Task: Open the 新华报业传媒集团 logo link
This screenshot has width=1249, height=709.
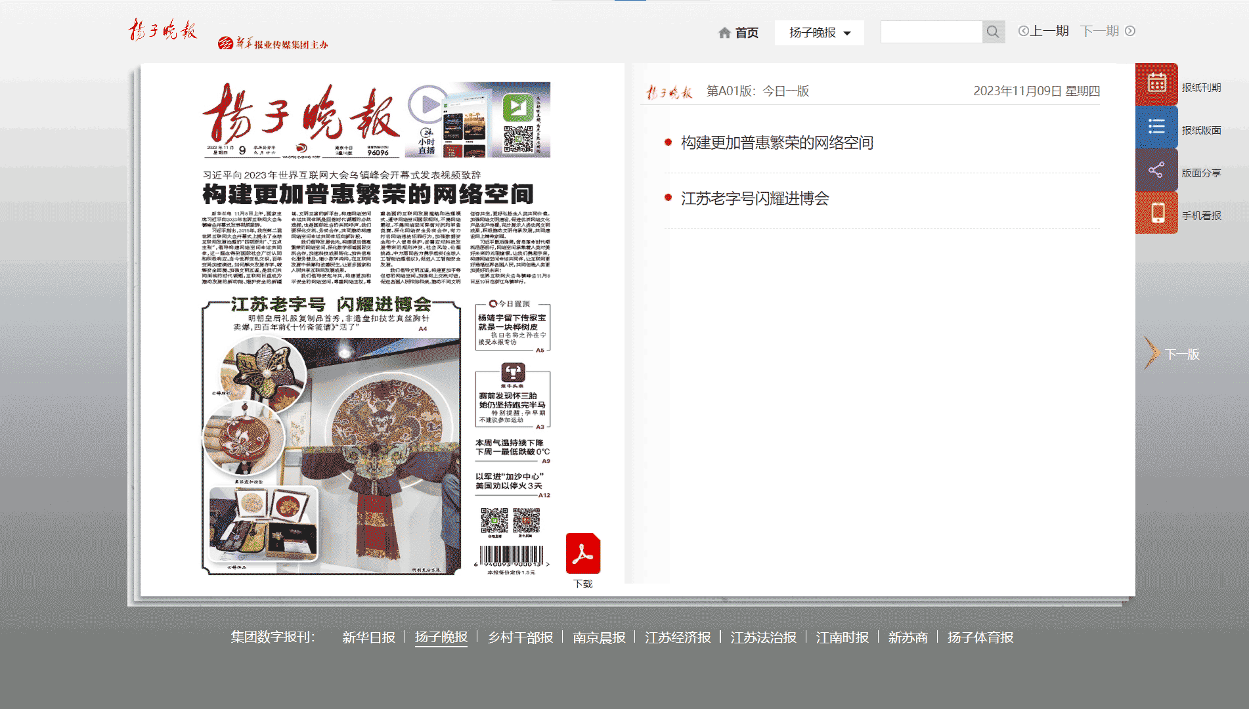Action: click(273, 43)
